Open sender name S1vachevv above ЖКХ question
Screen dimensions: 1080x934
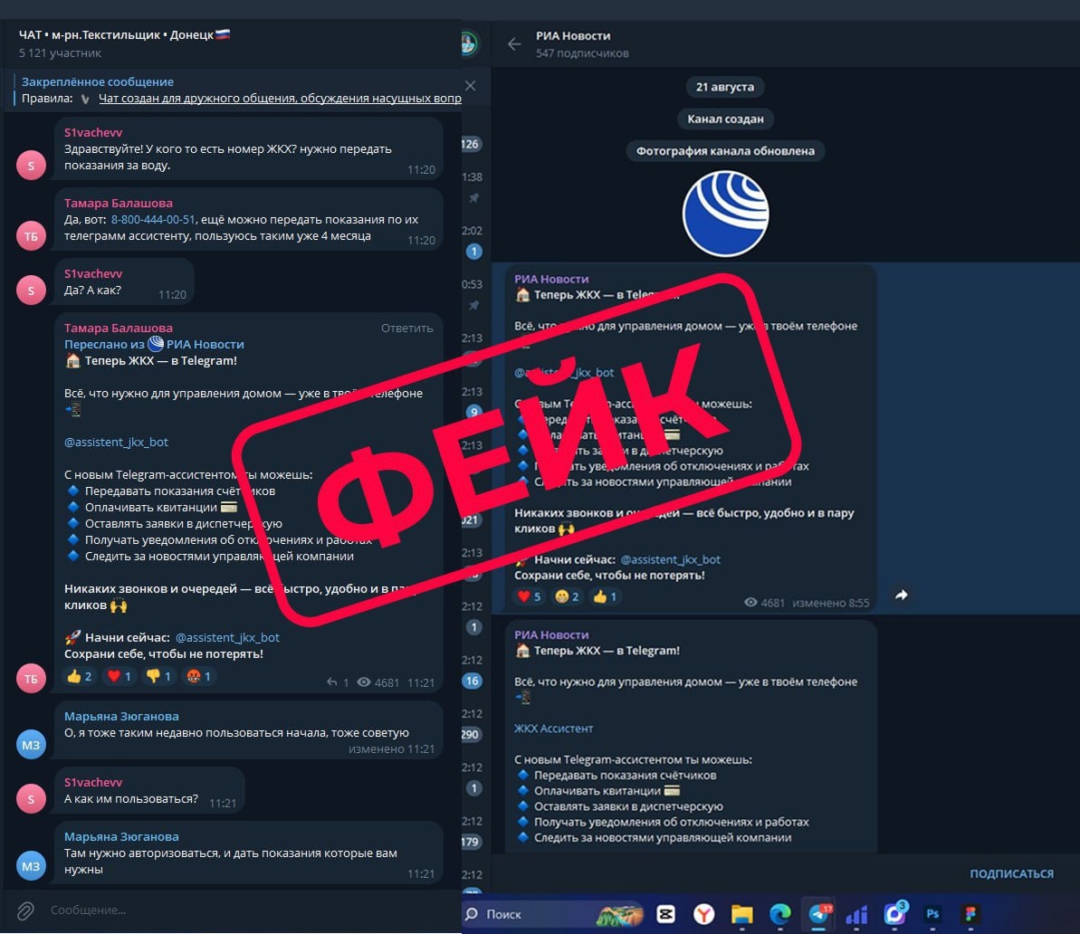pyautogui.click(x=93, y=132)
